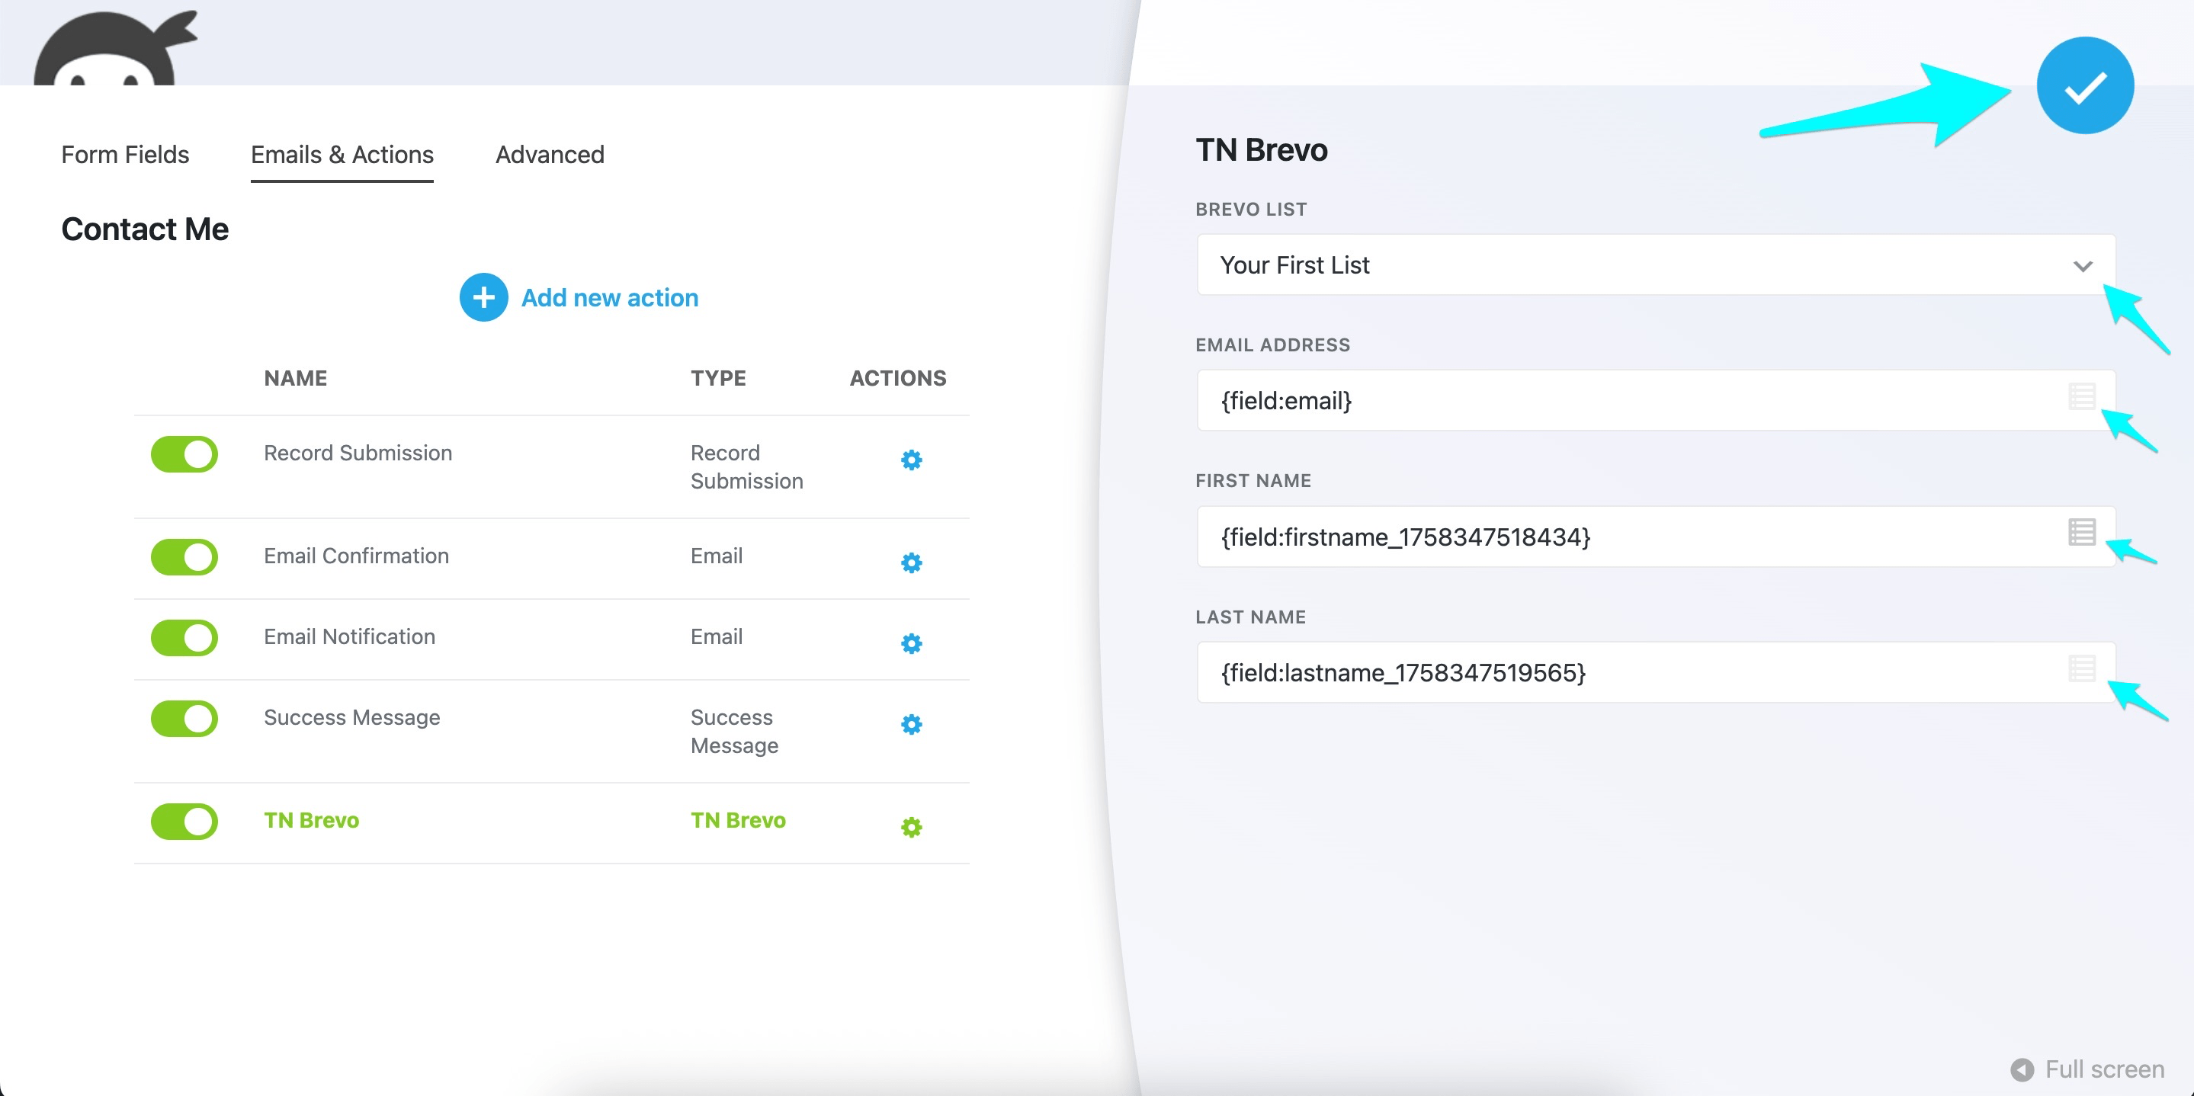This screenshot has width=2194, height=1096.
Task: Open settings gear for Email Confirmation
Action: [x=911, y=563]
